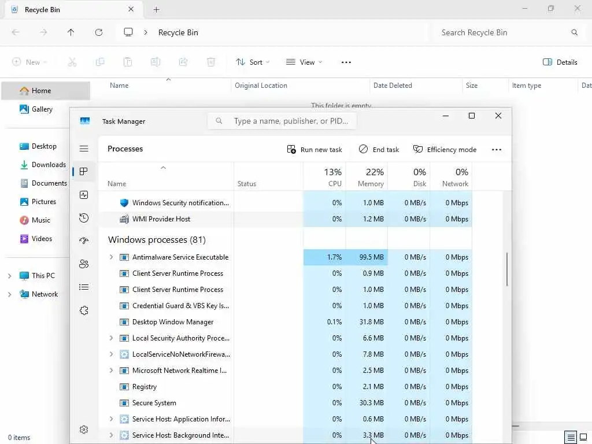Click the Cut scissors icon in File Explorer toolbar
This screenshot has width=592, height=444.
72,62
